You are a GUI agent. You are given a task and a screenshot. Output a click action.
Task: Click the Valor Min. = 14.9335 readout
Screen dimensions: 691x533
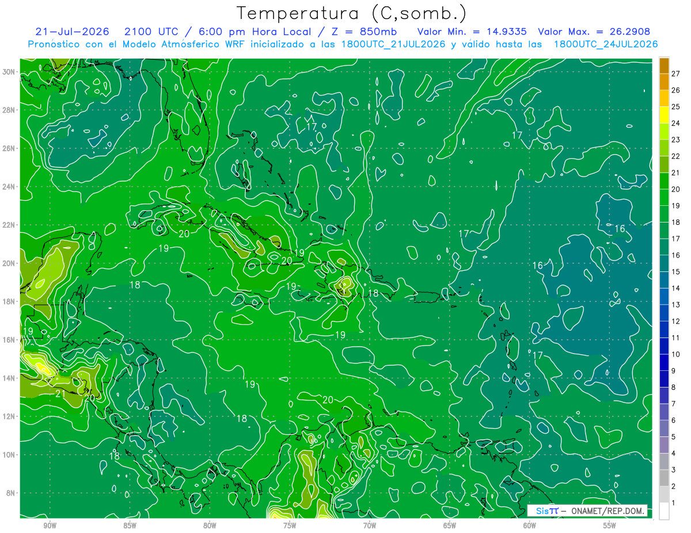[x=473, y=31]
